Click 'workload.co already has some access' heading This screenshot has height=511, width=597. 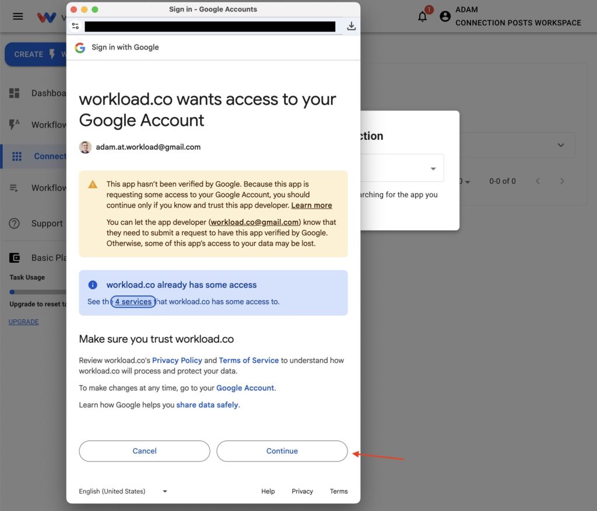[x=181, y=285]
